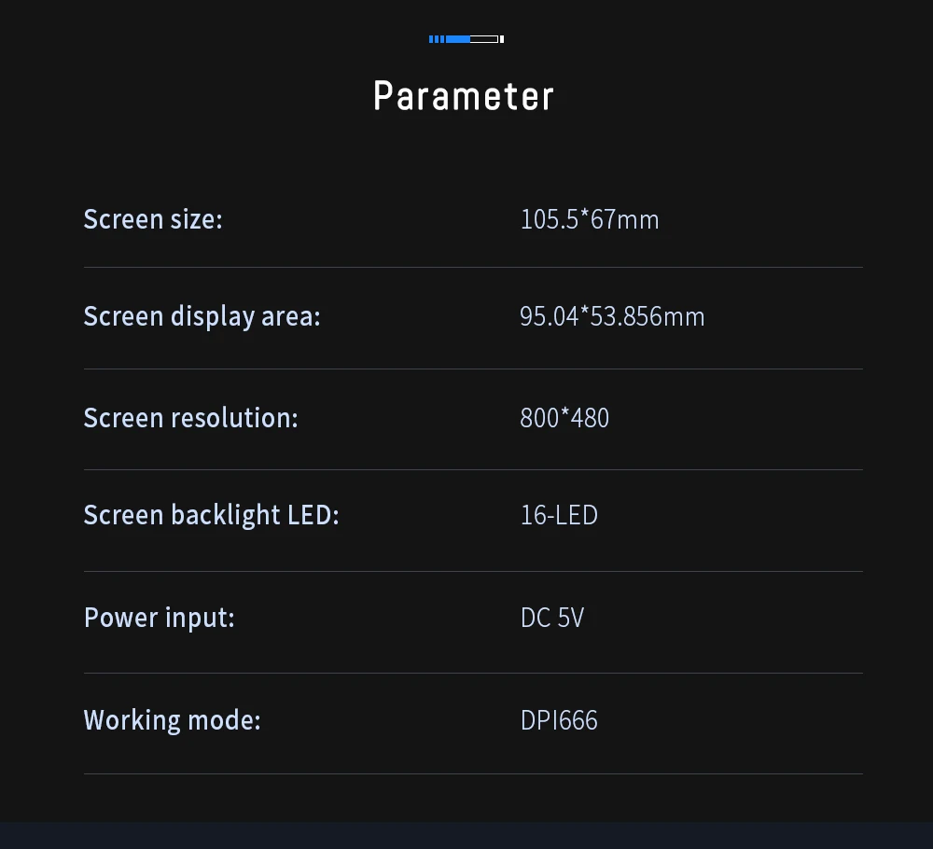
Task: Click the divider line below Working mode
Action: [x=474, y=774]
